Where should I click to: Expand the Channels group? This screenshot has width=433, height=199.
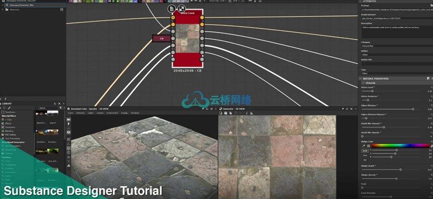(363, 83)
